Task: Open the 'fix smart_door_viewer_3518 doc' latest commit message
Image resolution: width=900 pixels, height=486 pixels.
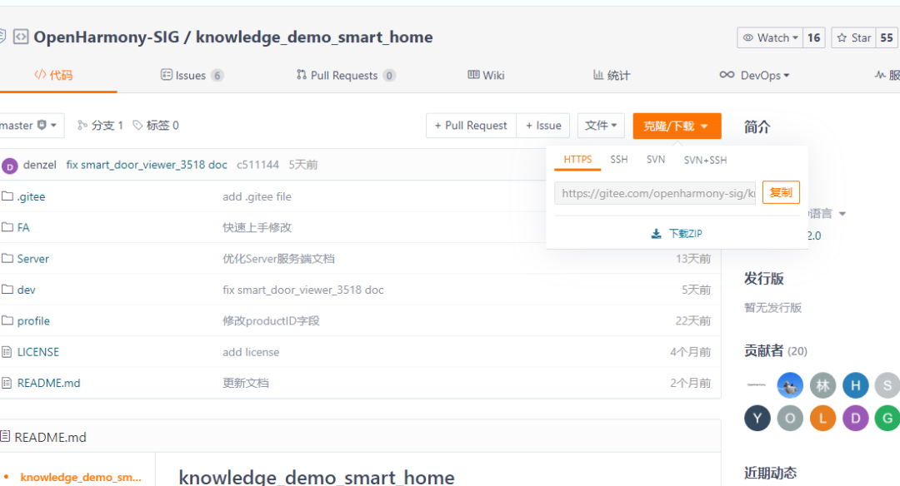Action: pyautogui.click(x=147, y=165)
